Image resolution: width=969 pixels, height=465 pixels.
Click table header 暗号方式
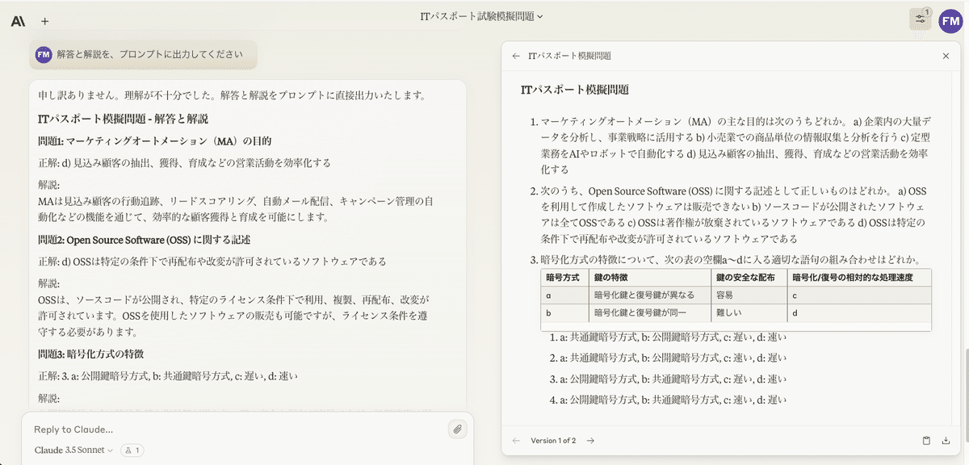tap(563, 278)
